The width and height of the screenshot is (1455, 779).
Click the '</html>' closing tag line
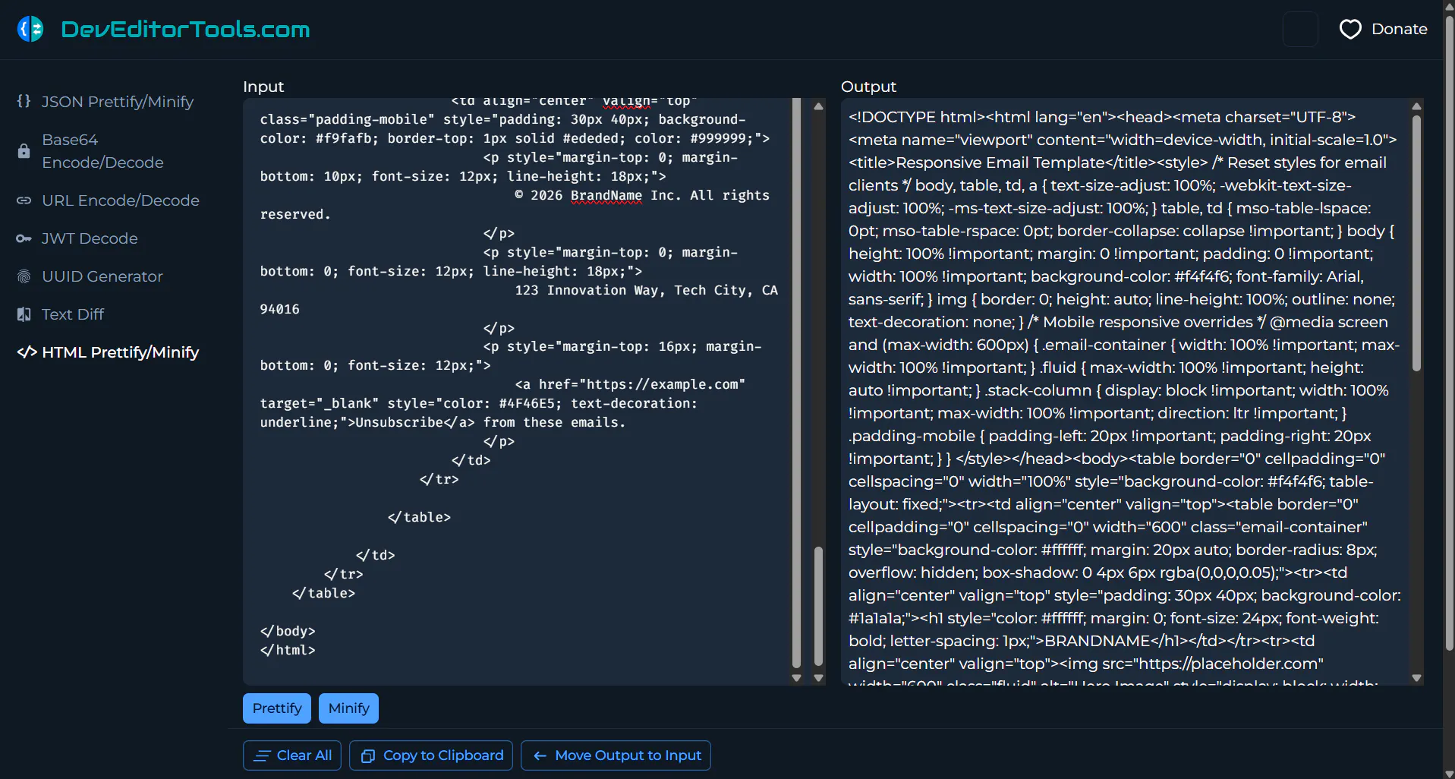pos(288,650)
